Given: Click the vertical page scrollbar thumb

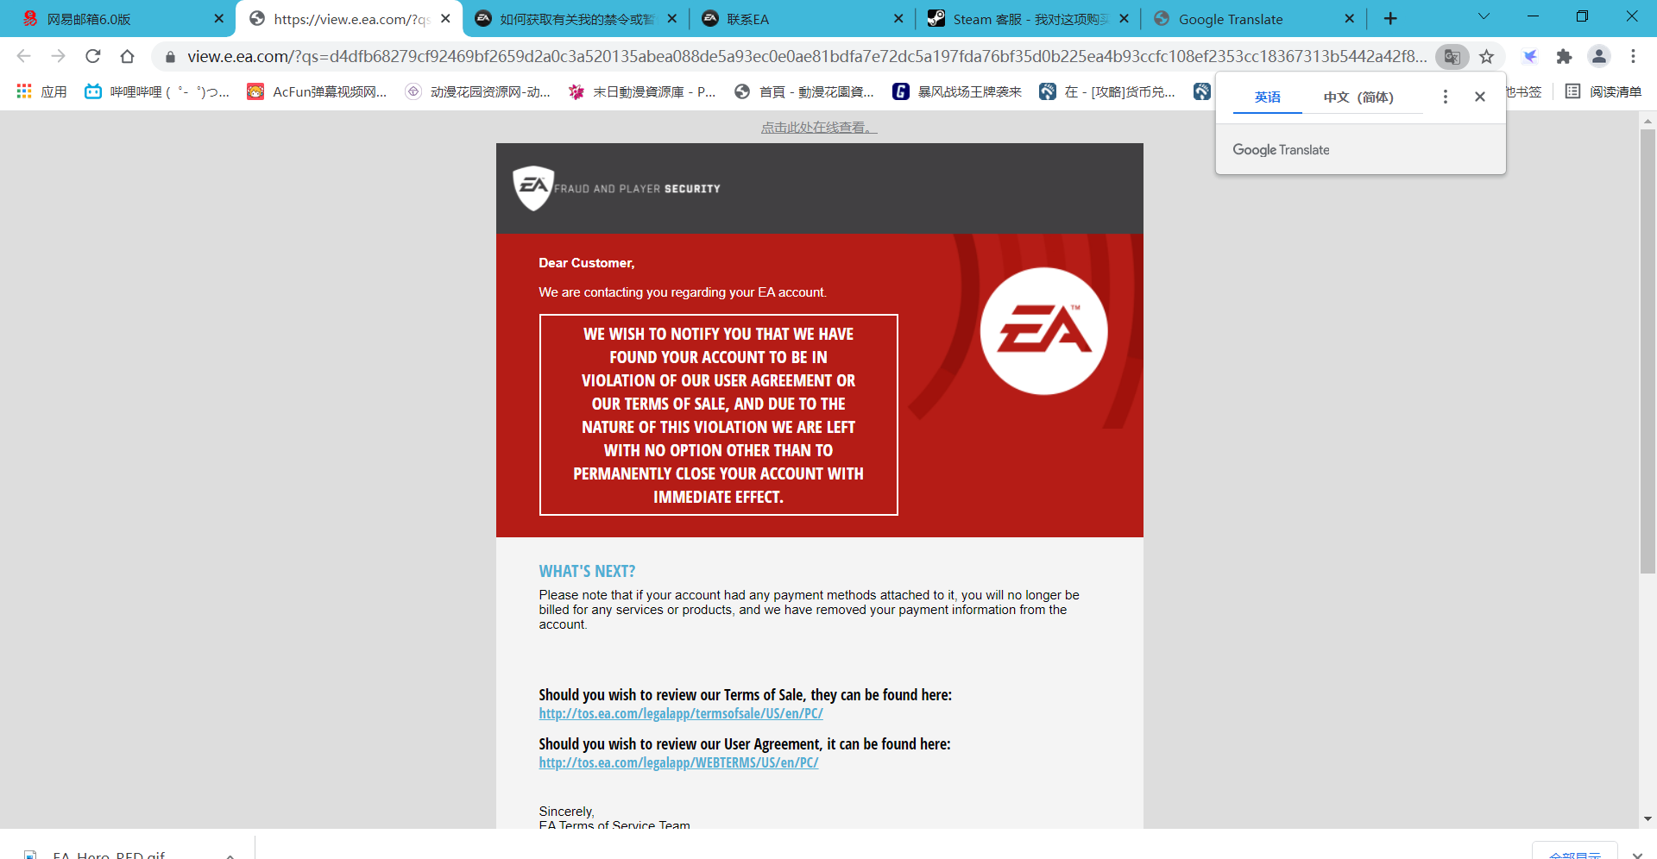Looking at the screenshot, I should tap(1648, 351).
